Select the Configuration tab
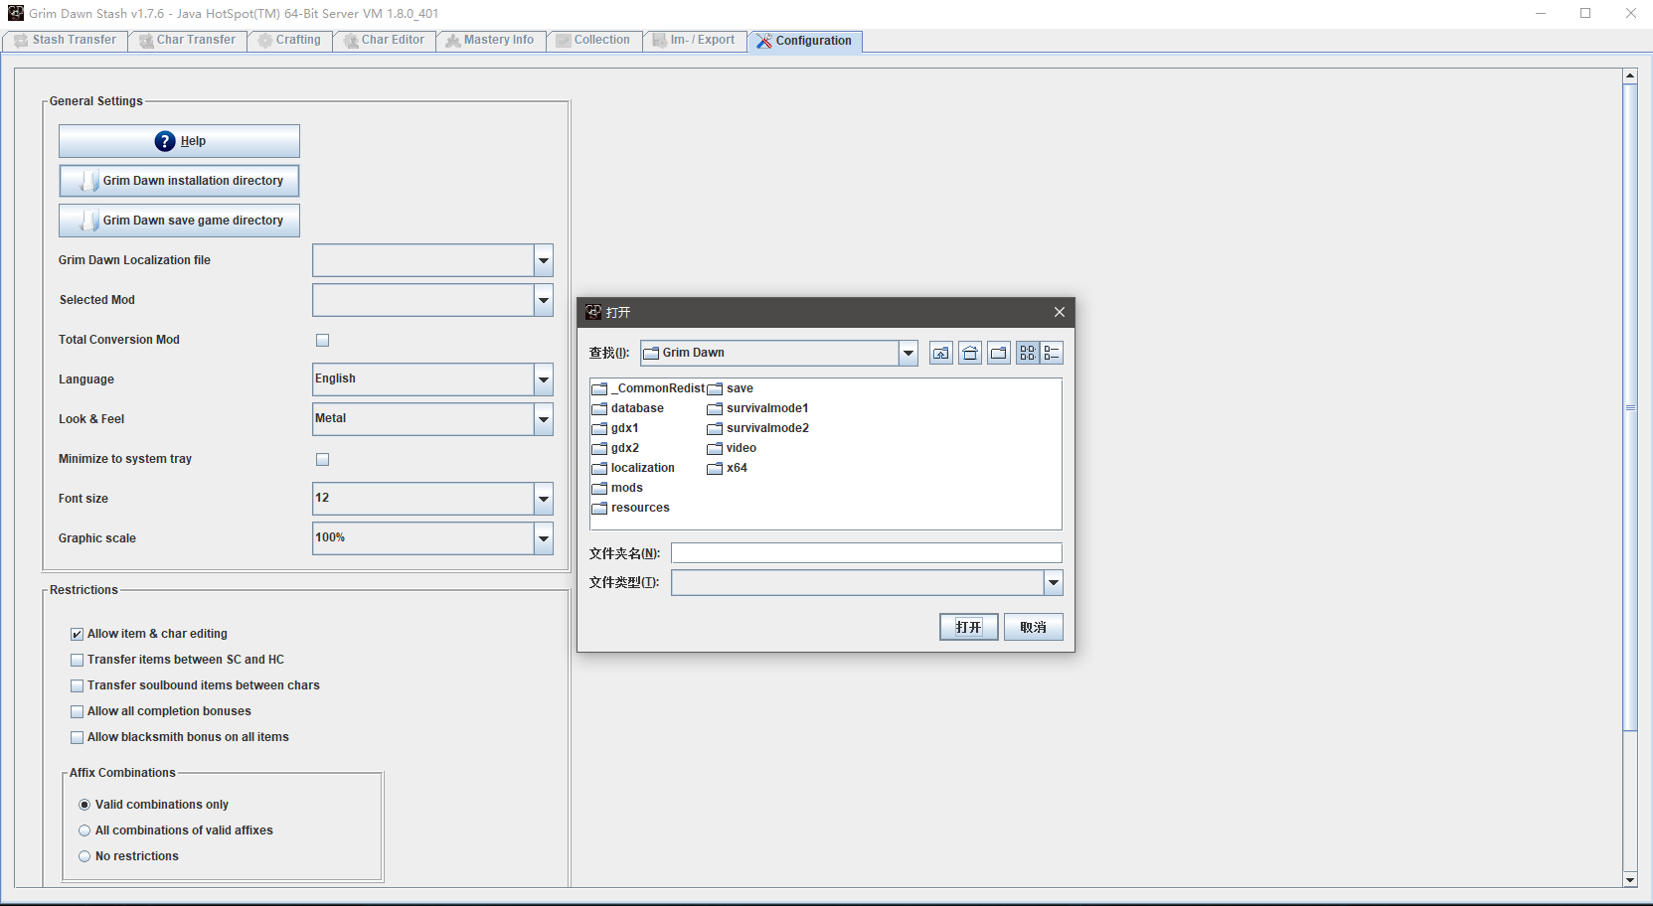 (805, 41)
